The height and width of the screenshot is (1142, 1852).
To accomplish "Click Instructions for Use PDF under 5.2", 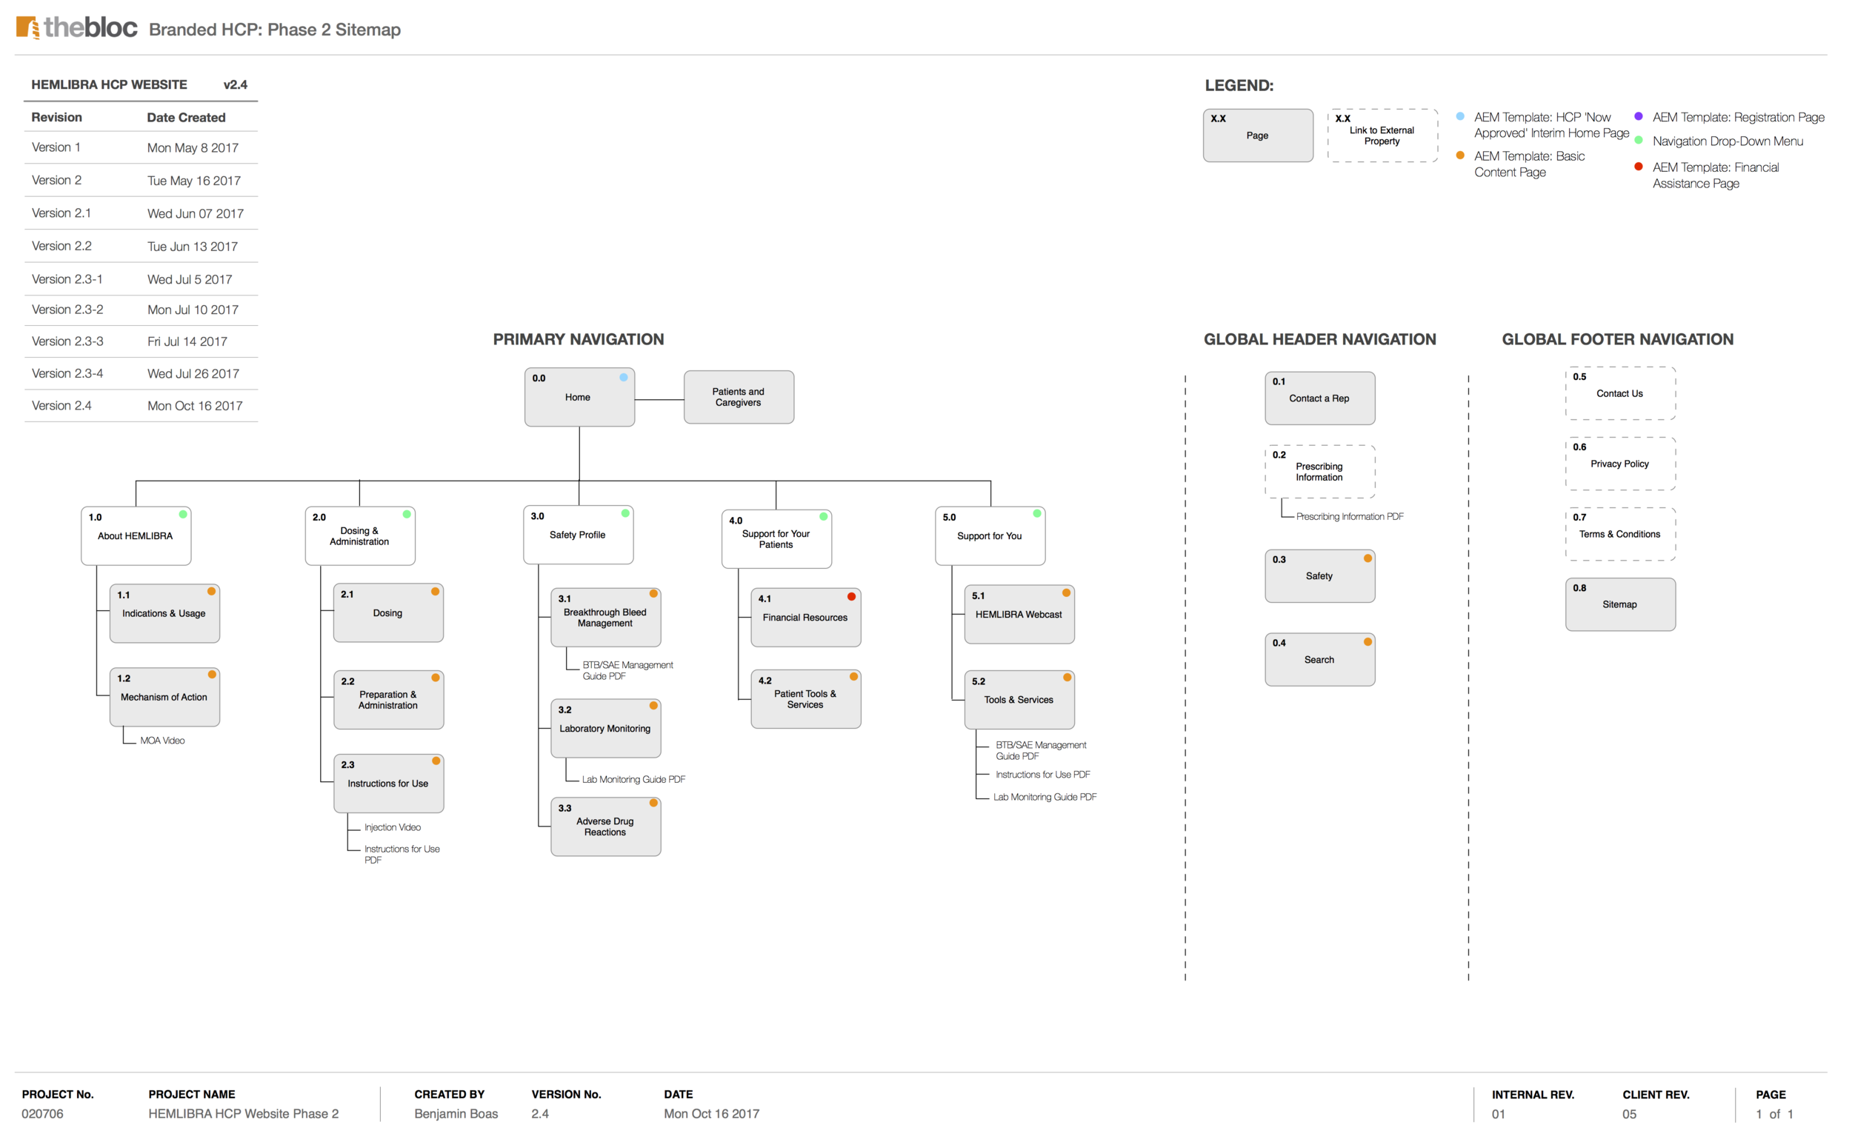I will point(1043,775).
